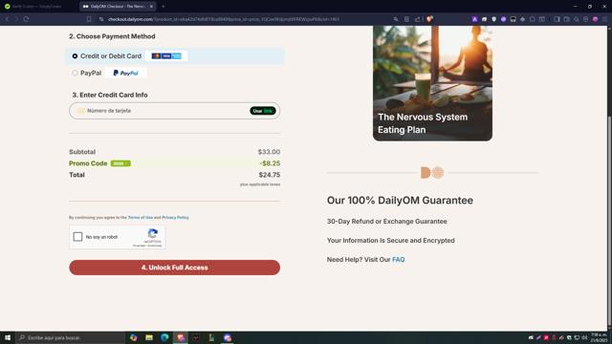The height and width of the screenshot is (344, 612).
Task: Use the Link autofill button in card field
Action: coord(263,111)
